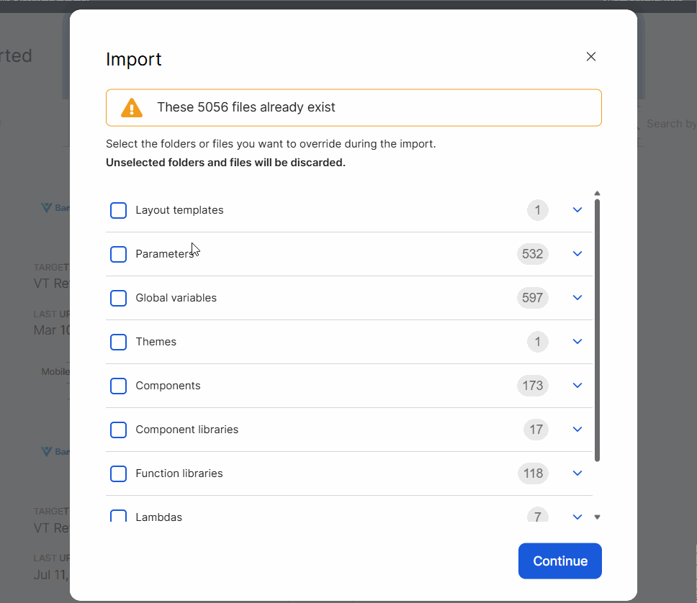Check the Component libraries checkbox

(118, 430)
